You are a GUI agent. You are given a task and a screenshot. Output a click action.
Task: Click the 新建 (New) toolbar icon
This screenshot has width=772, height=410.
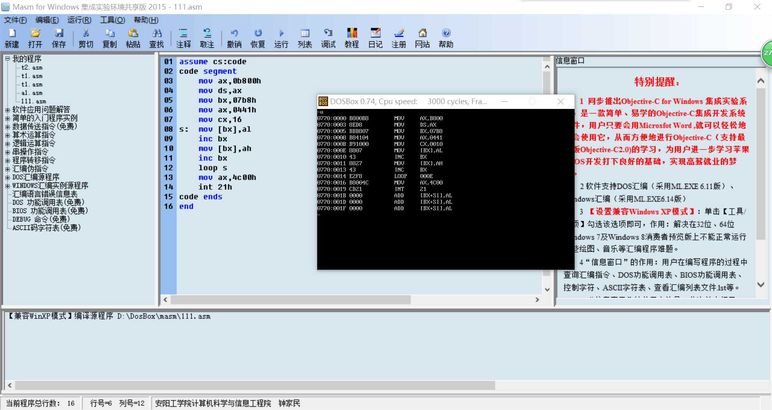[12, 33]
